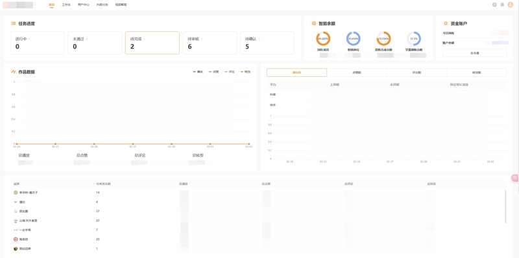This screenshot has height=258, width=519.
Task: Switch to the 工作台 navigation tab
Action: [x=66, y=5]
